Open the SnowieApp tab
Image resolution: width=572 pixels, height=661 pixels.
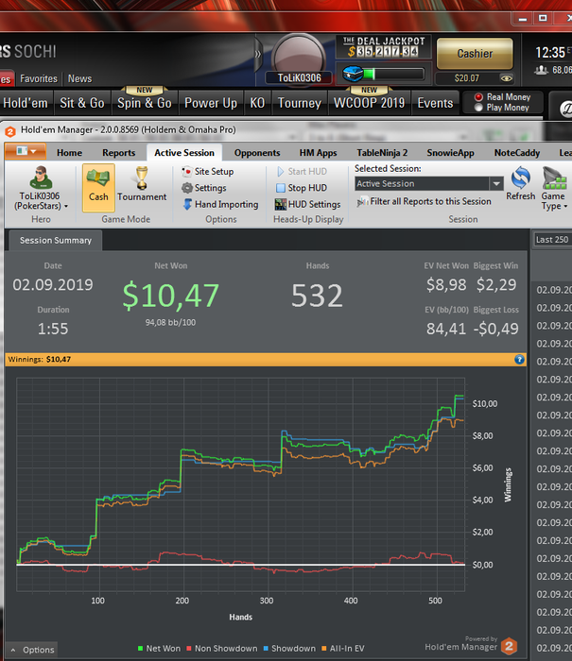[x=450, y=153]
